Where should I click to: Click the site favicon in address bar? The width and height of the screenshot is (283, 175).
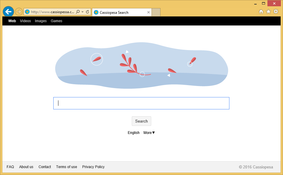pyautogui.click(x=27, y=12)
